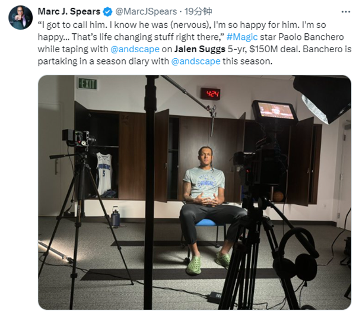Open the @MarcJSpears handle link
This screenshot has width=356, height=311.
[146, 12]
